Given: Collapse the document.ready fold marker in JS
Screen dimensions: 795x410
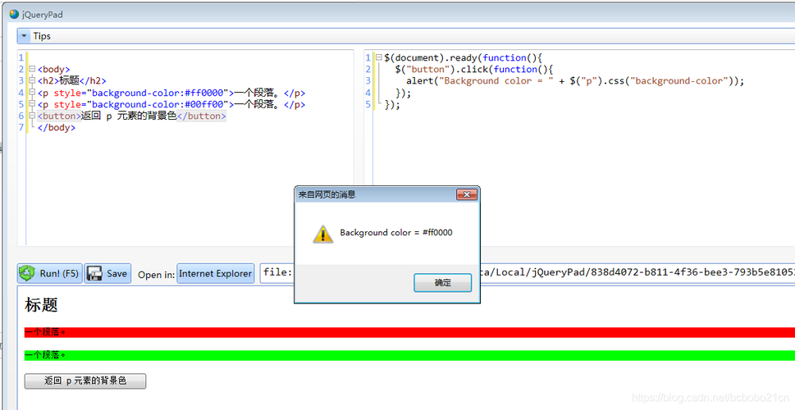Looking at the screenshot, I should point(378,57).
